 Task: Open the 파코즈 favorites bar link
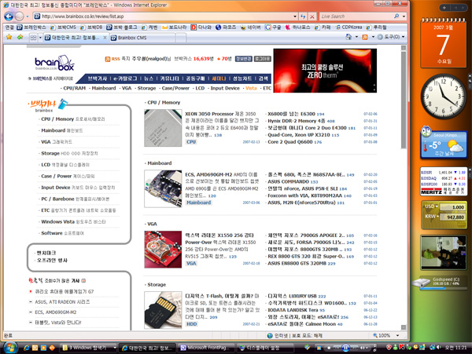pos(226,27)
